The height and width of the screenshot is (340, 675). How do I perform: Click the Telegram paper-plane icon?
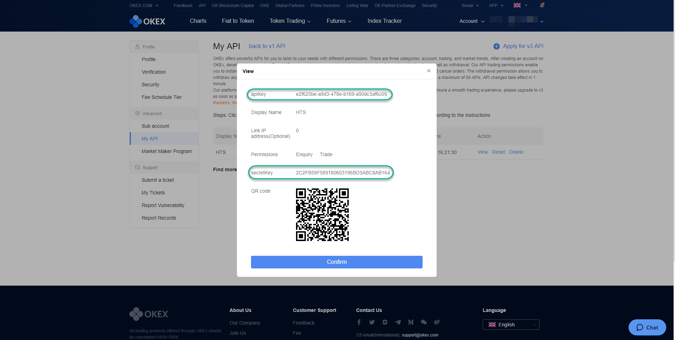click(x=398, y=322)
